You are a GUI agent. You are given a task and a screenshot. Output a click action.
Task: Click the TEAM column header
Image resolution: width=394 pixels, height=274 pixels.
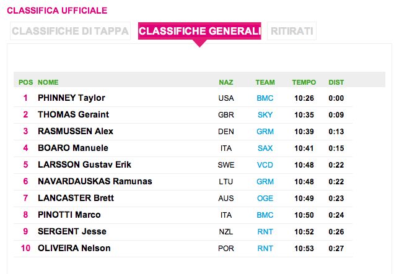point(265,82)
